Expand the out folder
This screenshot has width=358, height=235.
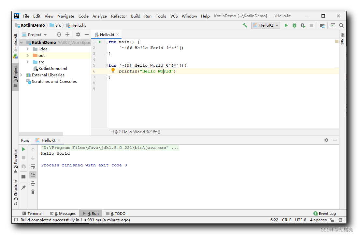pos(28,55)
